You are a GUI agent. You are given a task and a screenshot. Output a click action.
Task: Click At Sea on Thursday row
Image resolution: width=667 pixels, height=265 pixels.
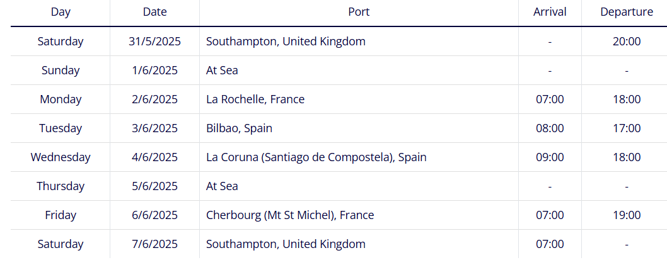(x=222, y=186)
